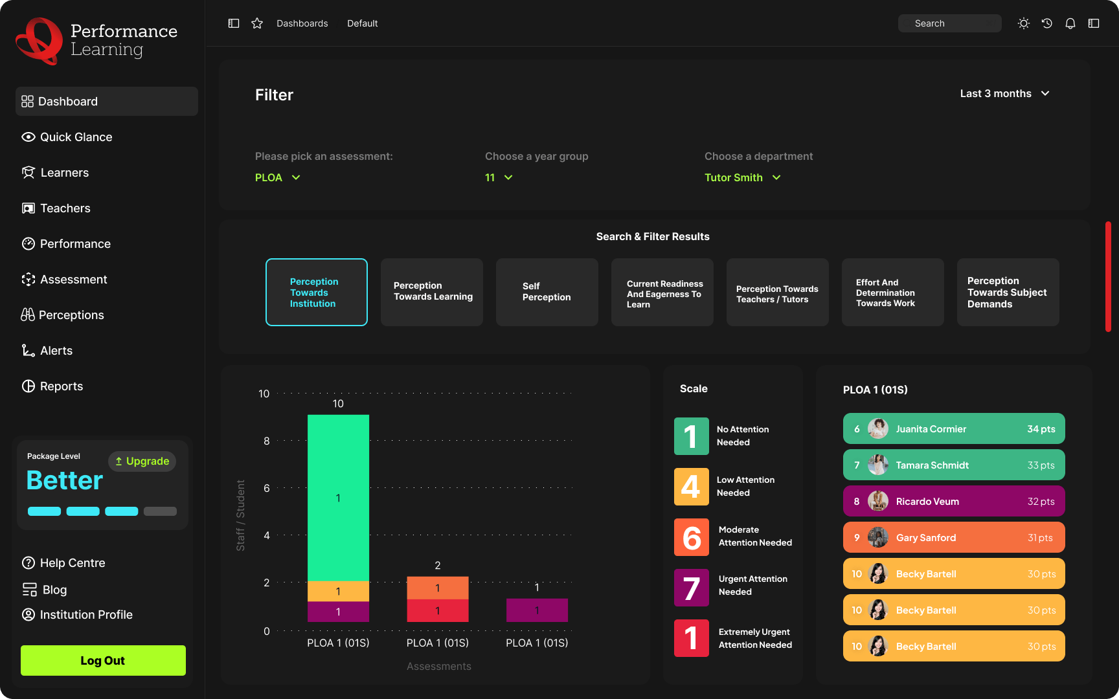Click the Performance Learning logo
The height and width of the screenshot is (699, 1119).
pos(96,41)
